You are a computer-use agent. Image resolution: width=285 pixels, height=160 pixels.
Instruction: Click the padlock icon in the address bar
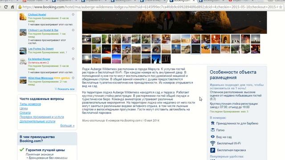tap(20, 7)
